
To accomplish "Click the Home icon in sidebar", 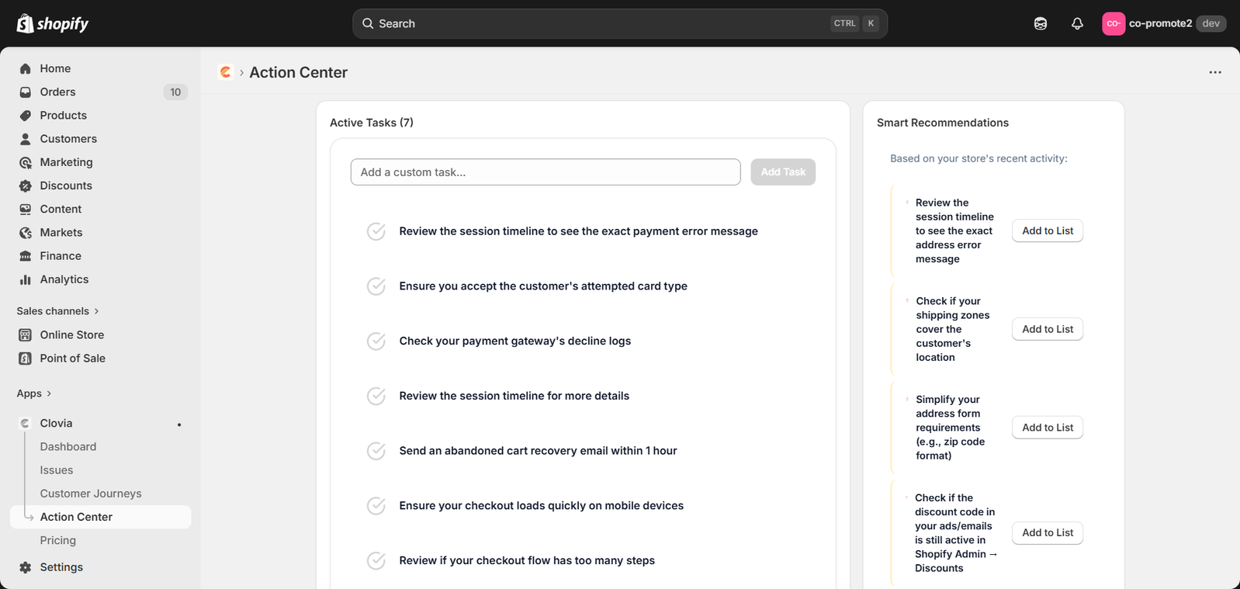I will click(26, 68).
